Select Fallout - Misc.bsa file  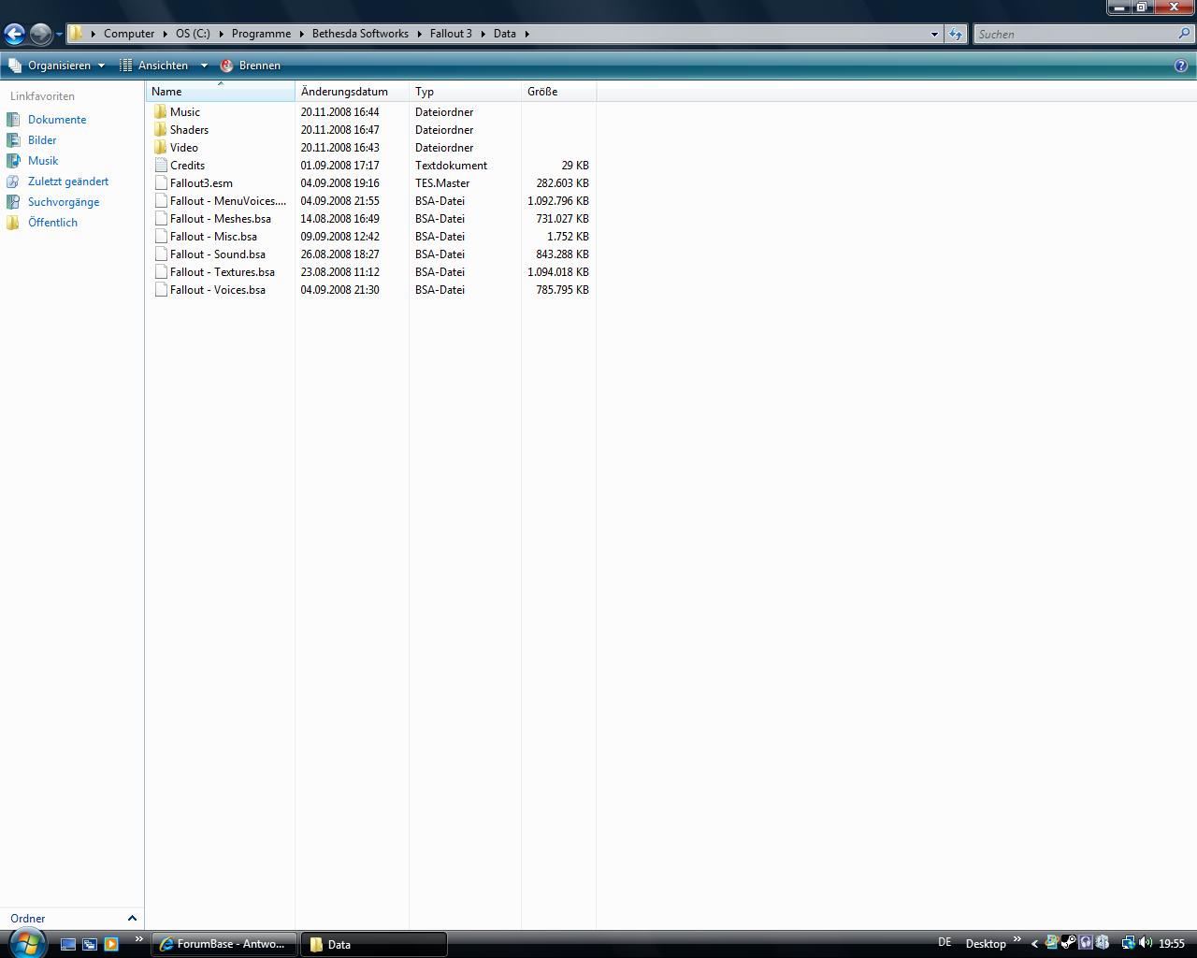pos(213,237)
